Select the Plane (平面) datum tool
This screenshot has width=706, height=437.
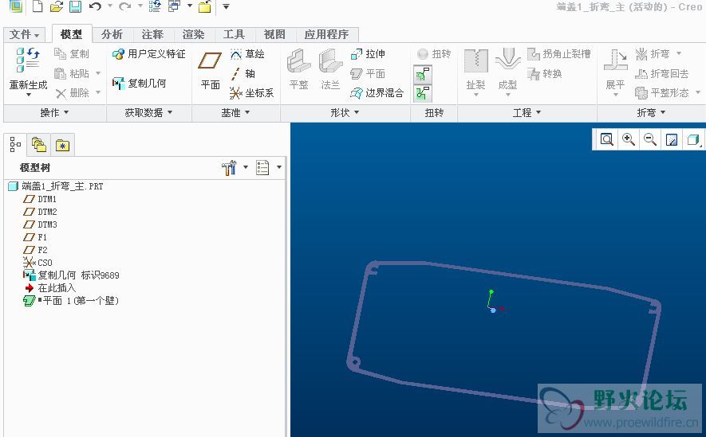(x=210, y=70)
